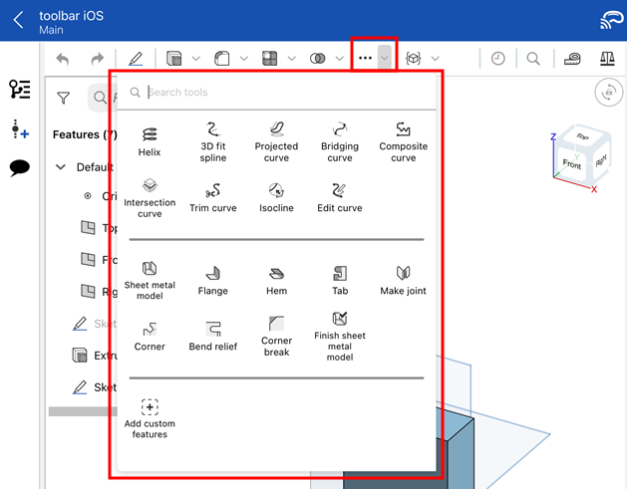Pick the Bridging curve tool

[x=340, y=140]
